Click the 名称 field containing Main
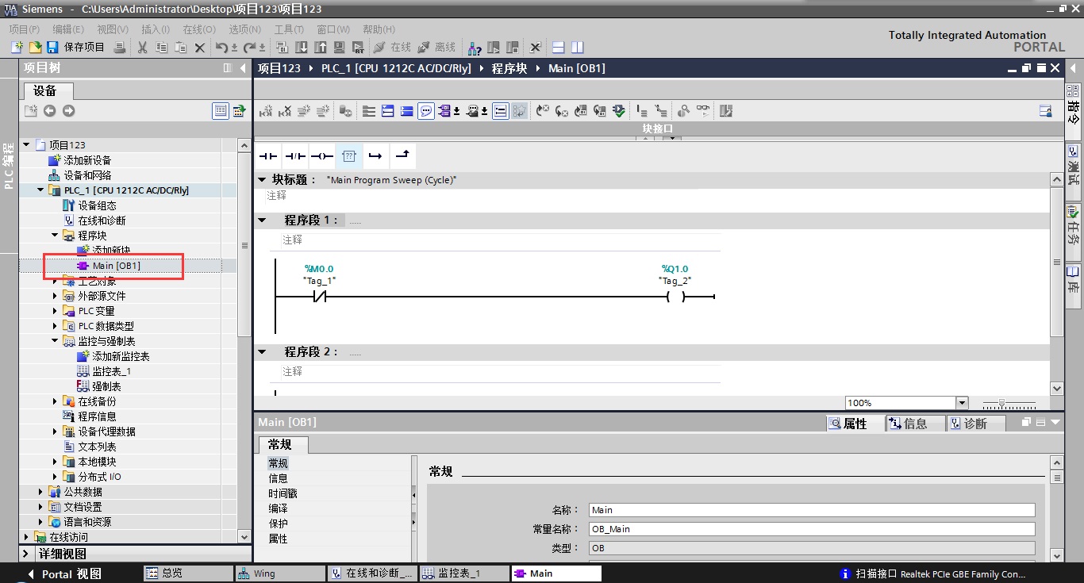Viewport: 1084px width, 583px height. tap(812, 510)
